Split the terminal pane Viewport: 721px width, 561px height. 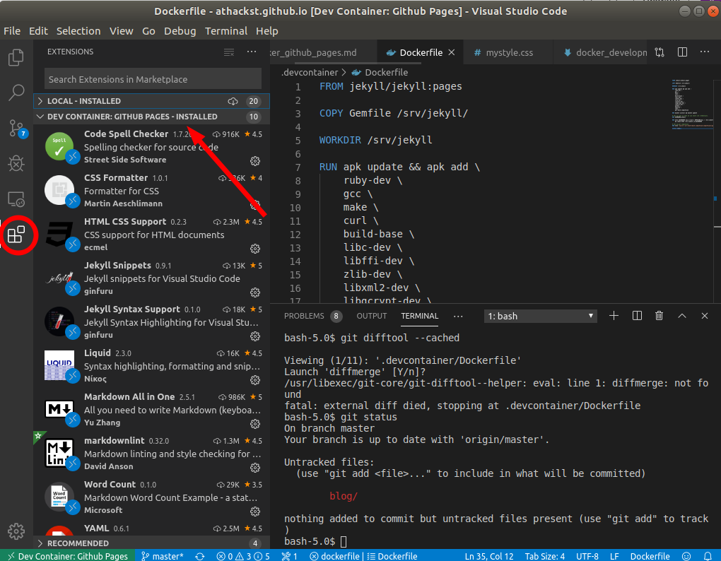click(x=637, y=316)
